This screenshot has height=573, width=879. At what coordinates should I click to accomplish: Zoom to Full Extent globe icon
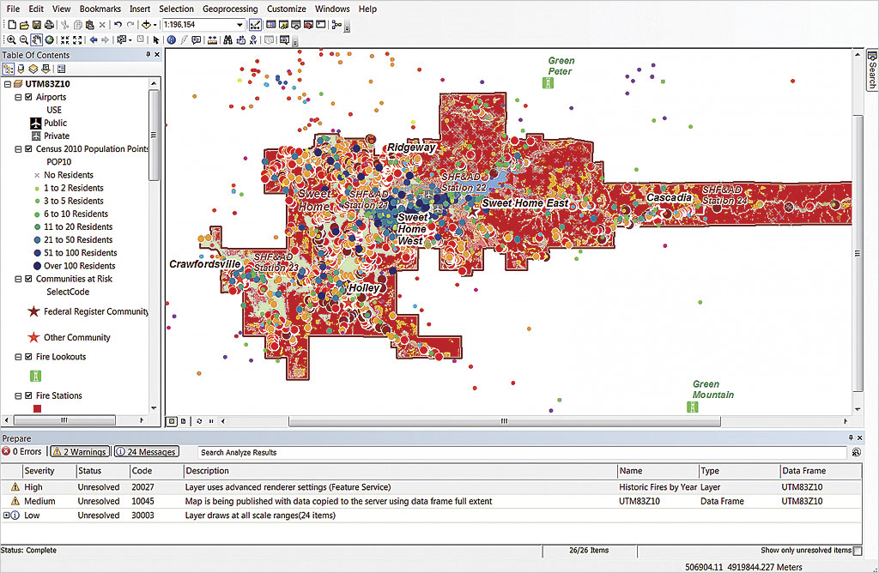[x=49, y=39]
